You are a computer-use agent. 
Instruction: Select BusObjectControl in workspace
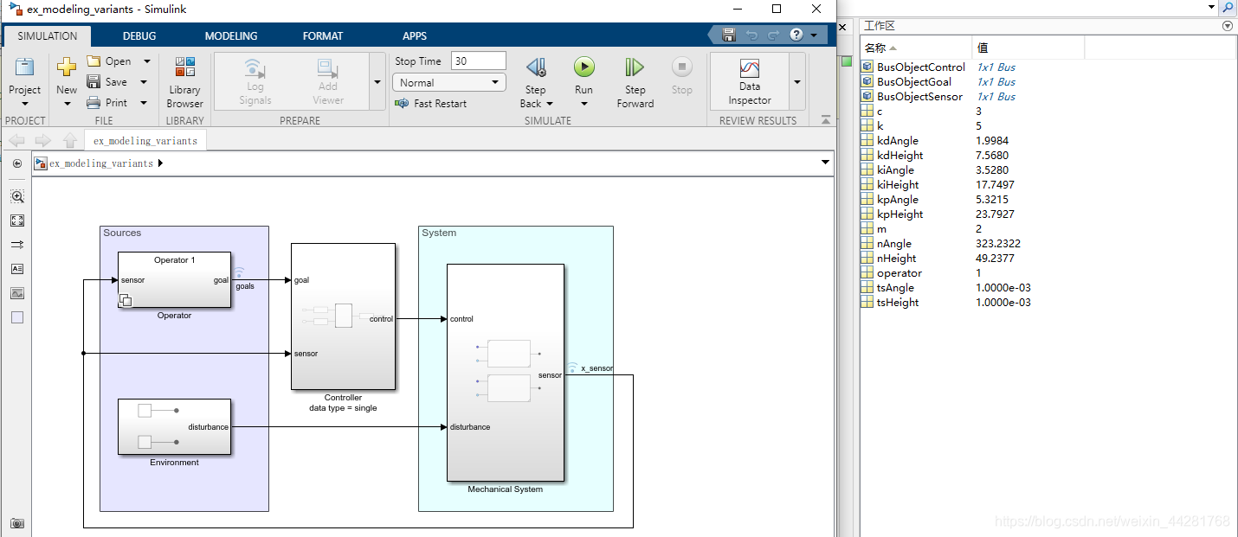(x=920, y=67)
